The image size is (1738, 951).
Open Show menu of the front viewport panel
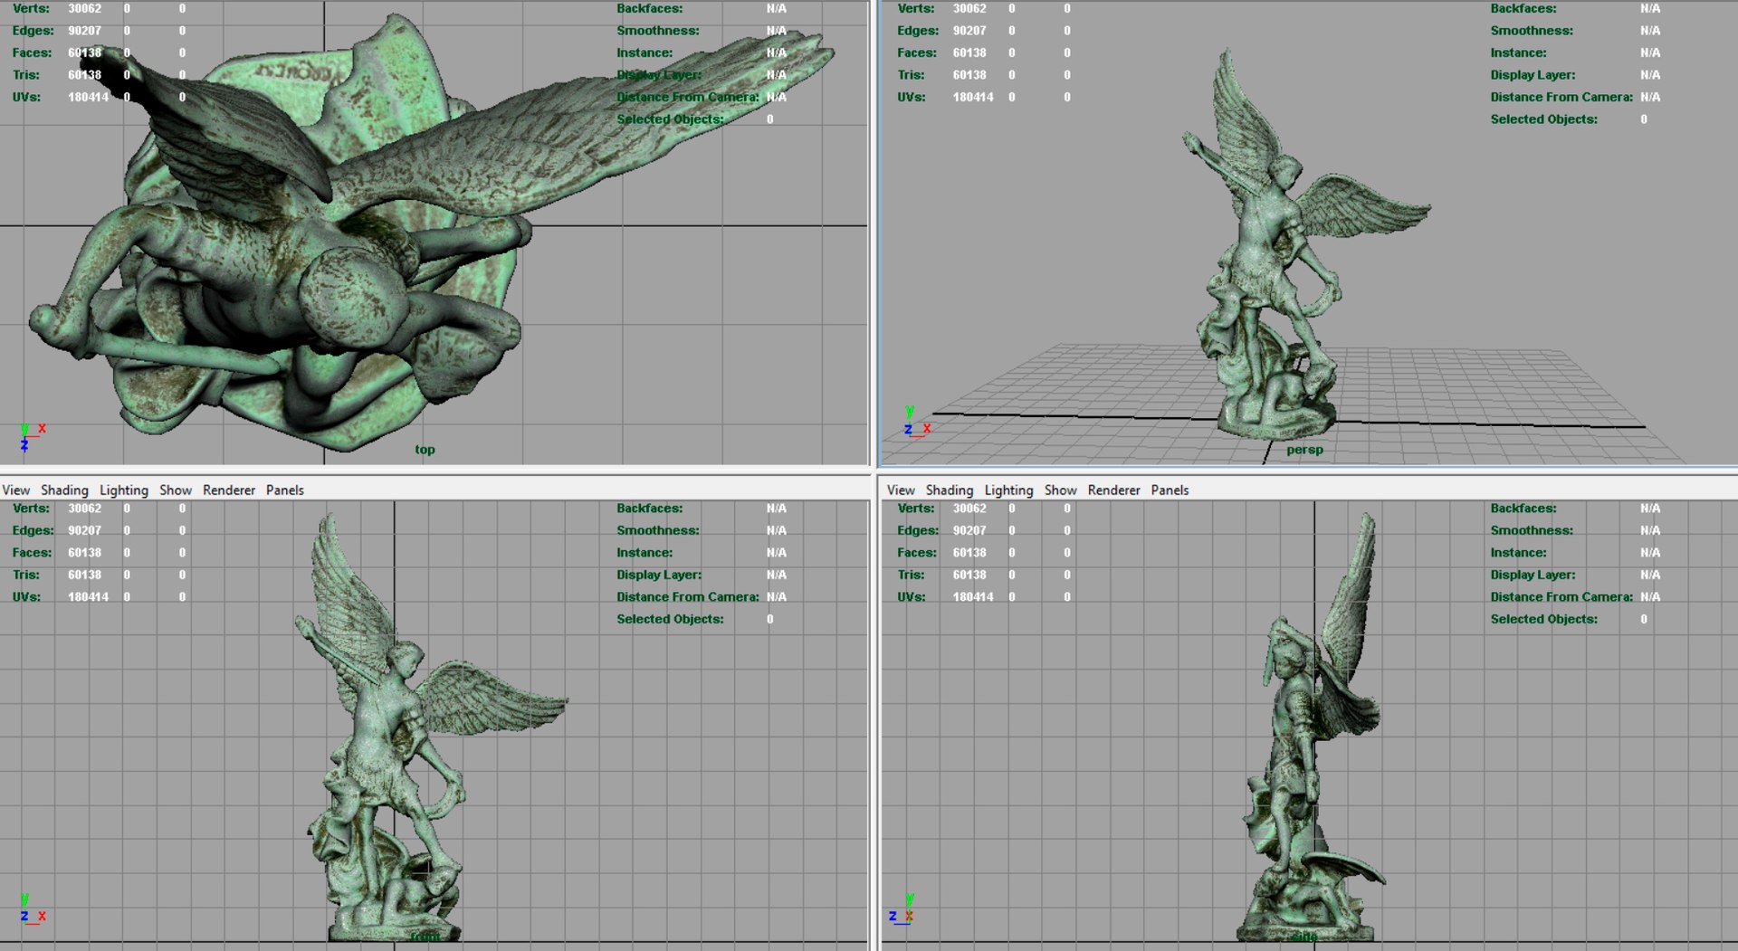click(x=176, y=490)
